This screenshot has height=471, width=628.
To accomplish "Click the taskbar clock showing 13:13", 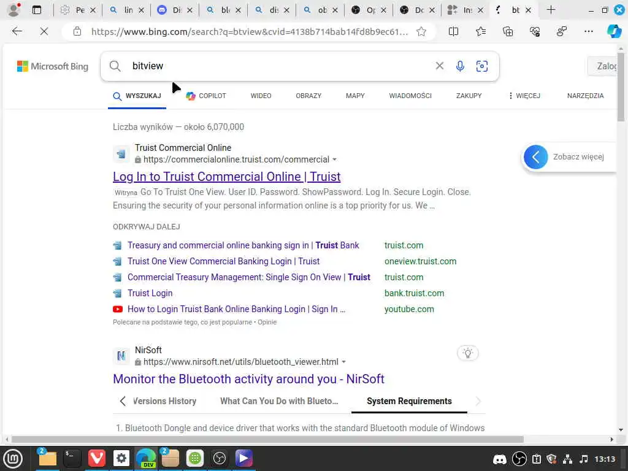I will (x=604, y=459).
